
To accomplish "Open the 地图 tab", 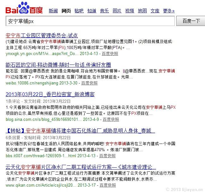I will coord(142,11).
